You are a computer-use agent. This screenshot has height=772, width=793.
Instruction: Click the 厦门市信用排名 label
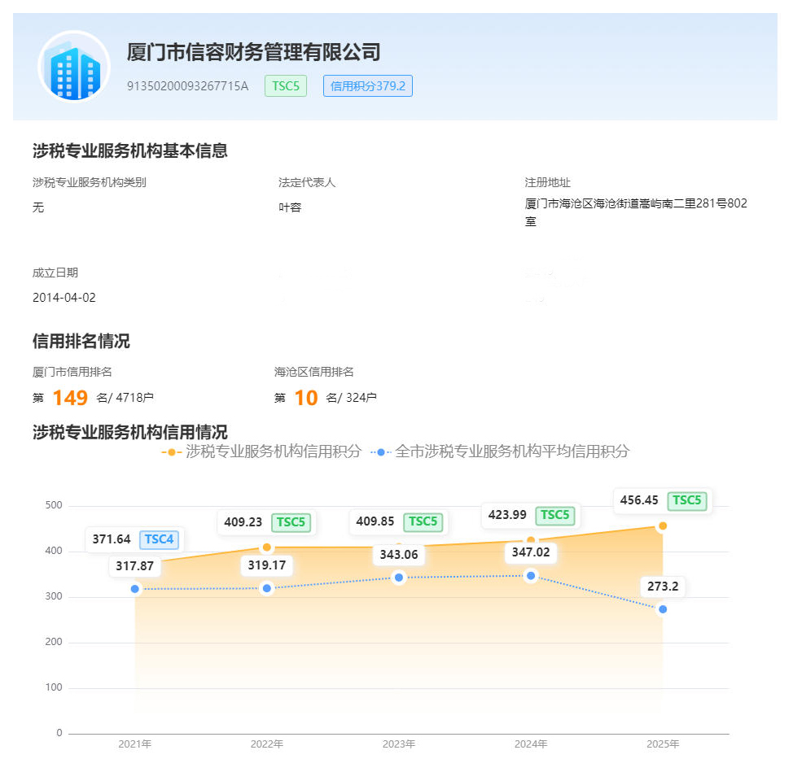(72, 372)
